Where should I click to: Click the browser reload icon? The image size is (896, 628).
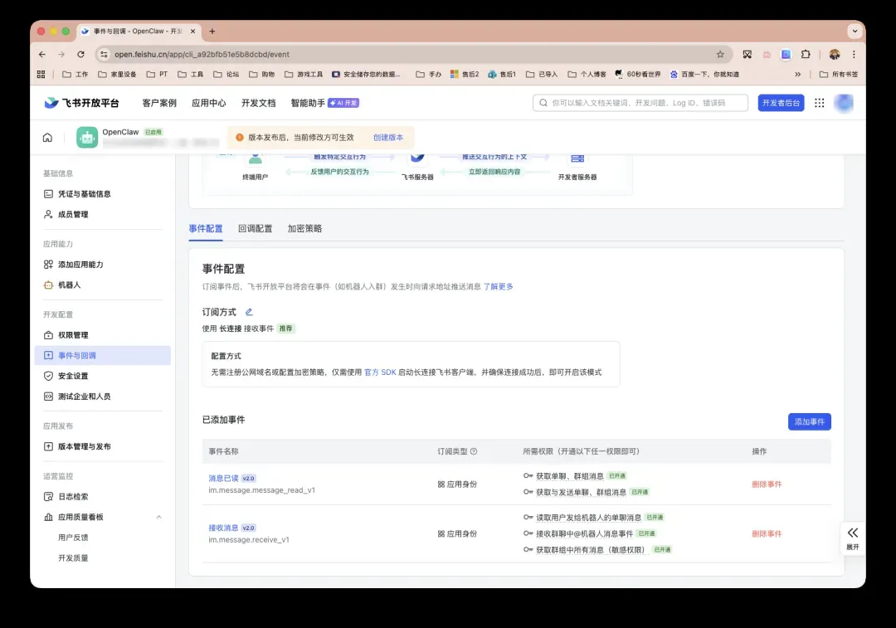(x=80, y=55)
